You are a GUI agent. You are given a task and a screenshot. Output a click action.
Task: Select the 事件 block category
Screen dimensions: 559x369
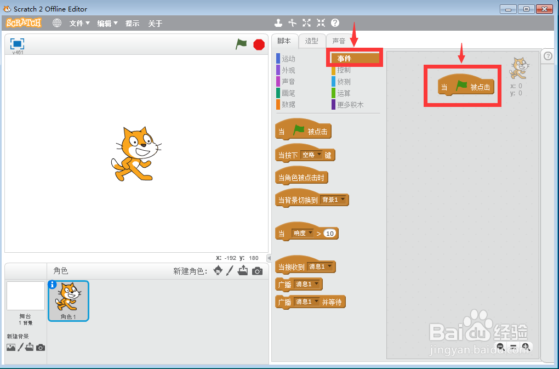click(x=355, y=59)
